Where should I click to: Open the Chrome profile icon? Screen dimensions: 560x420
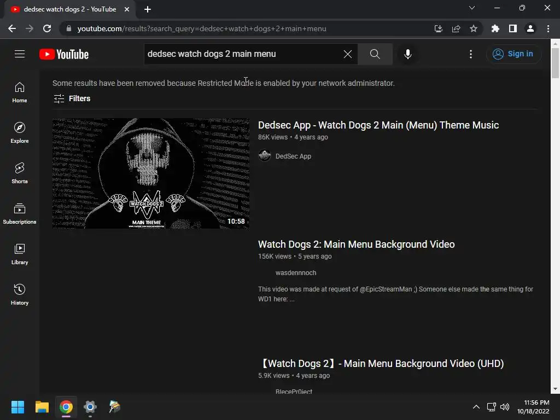530,28
